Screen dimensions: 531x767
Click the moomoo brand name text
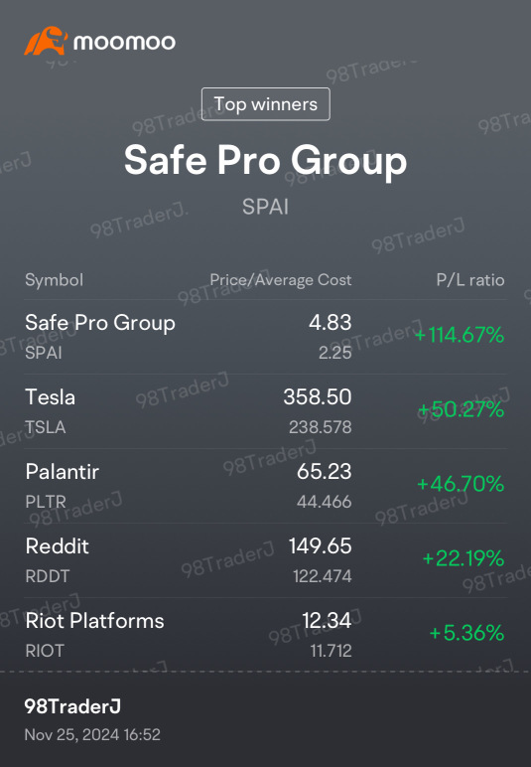pos(124,42)
